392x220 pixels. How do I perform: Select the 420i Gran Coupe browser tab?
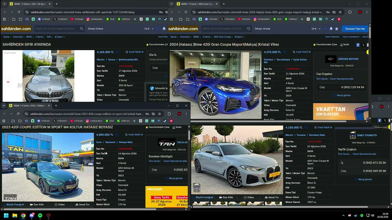197,4
